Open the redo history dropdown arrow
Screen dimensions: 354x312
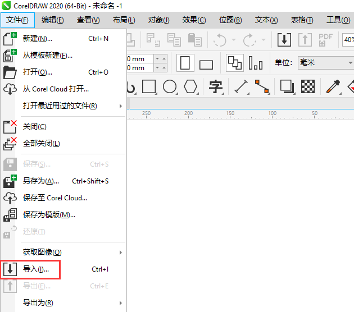point(264,40)
